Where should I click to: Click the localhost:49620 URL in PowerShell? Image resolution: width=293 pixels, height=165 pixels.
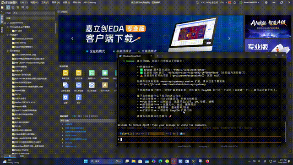pyautogui.click(x=189, y=70)
